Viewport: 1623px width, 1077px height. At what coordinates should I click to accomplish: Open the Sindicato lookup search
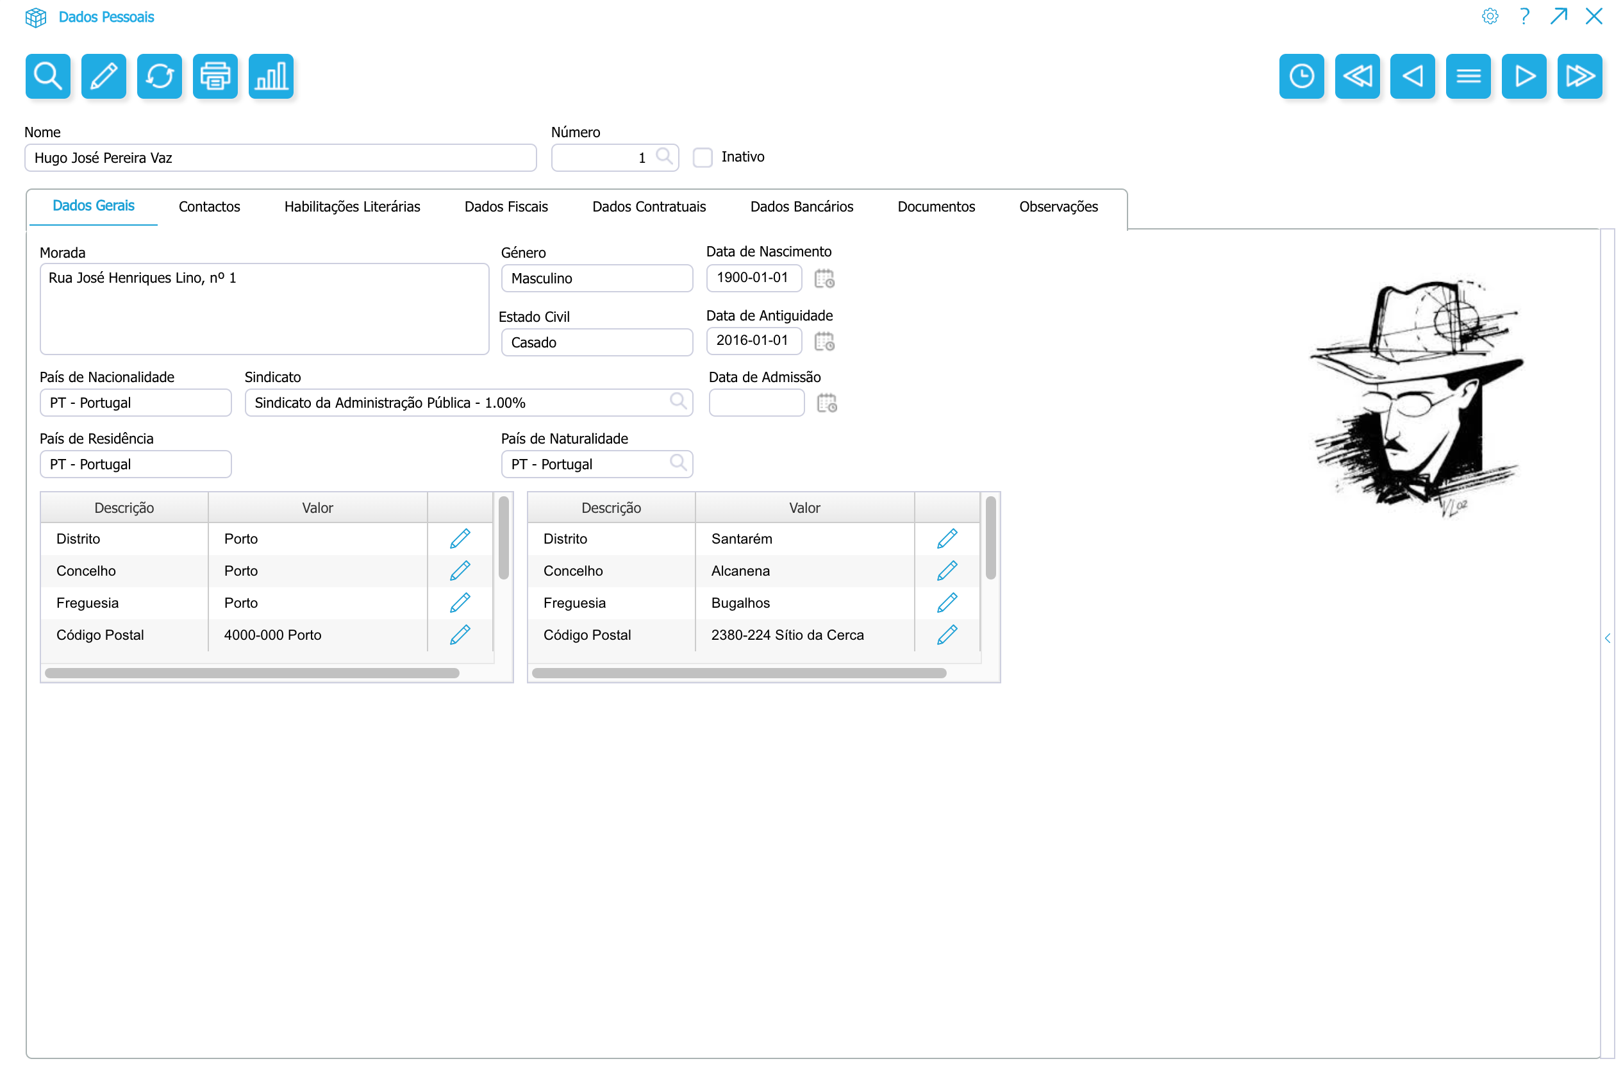(678, 401)
